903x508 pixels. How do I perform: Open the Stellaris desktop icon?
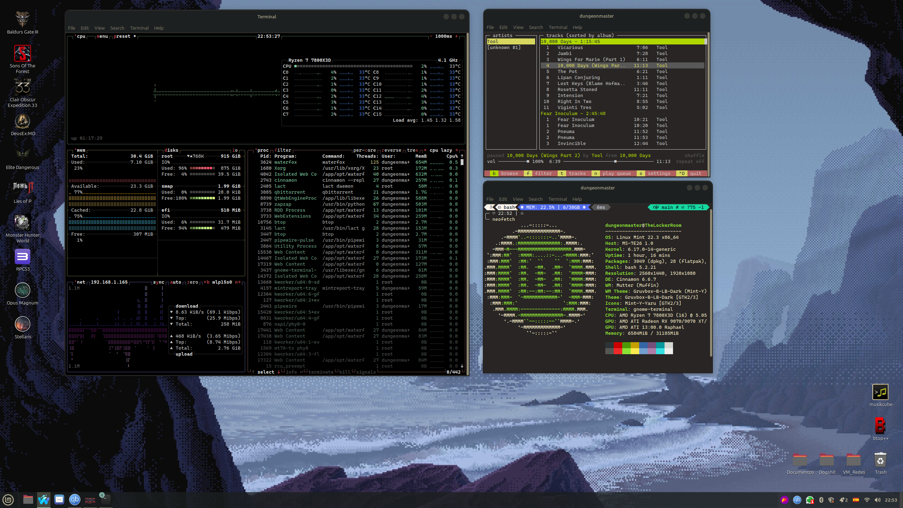pos(22,324)
